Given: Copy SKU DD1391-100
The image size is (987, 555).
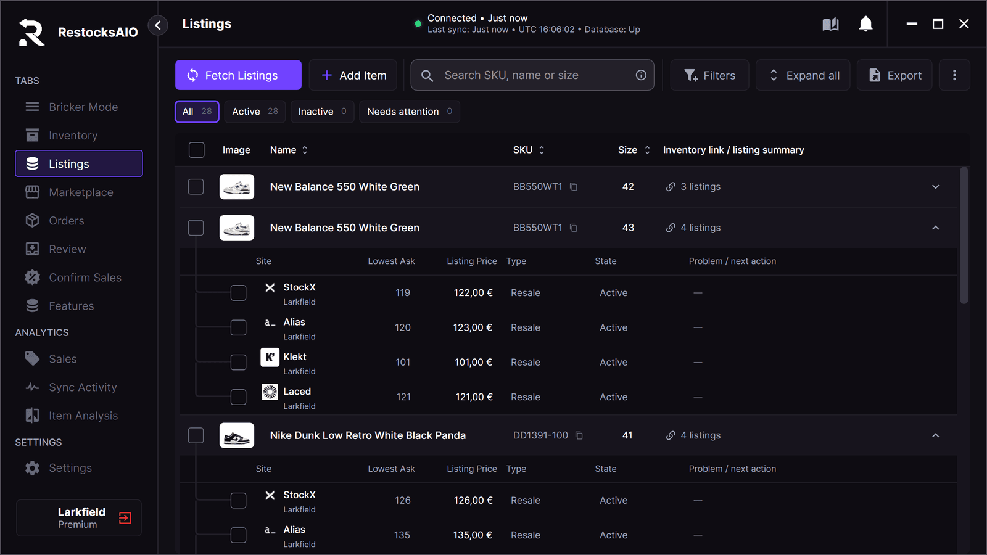Looking at the screenshot, I should (579, 435).
